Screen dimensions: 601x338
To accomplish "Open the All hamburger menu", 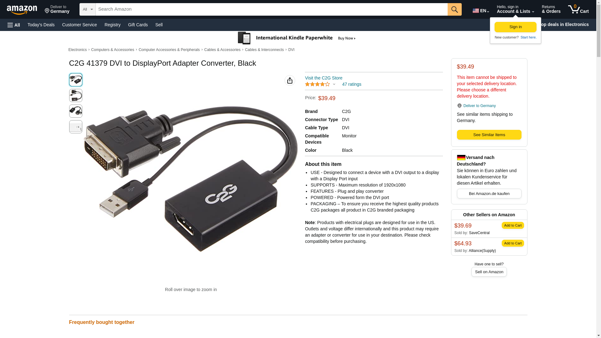I will (14, 25).
